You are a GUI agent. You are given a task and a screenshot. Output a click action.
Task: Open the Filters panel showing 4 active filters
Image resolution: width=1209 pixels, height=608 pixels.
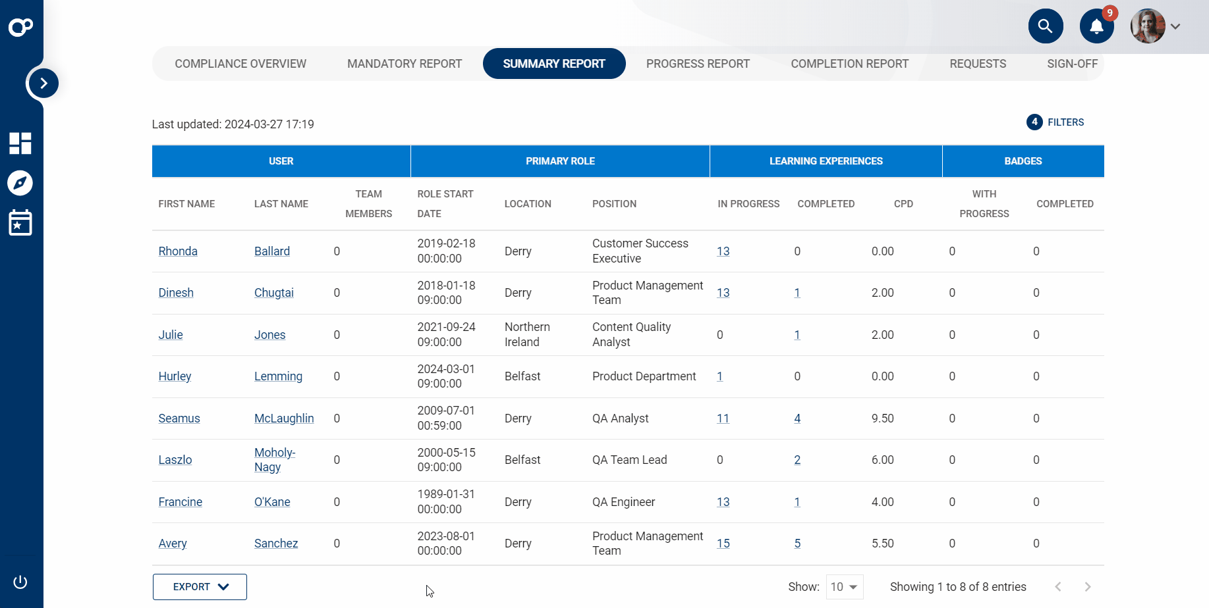(x=1055, y=122)
